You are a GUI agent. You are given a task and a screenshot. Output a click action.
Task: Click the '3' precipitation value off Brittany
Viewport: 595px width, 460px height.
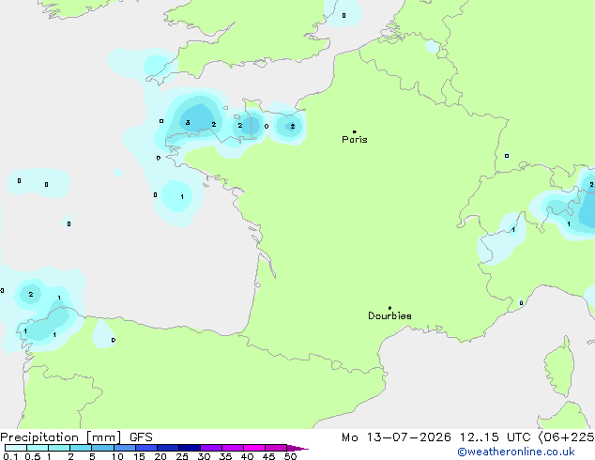pos(188,123)
